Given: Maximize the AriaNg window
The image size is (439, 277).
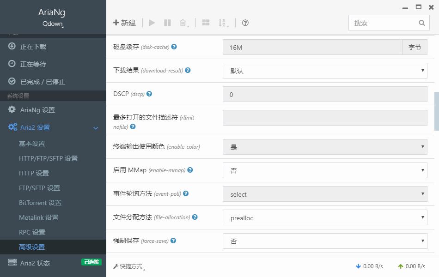Looking at the screenshot, I should click(419, 7).
